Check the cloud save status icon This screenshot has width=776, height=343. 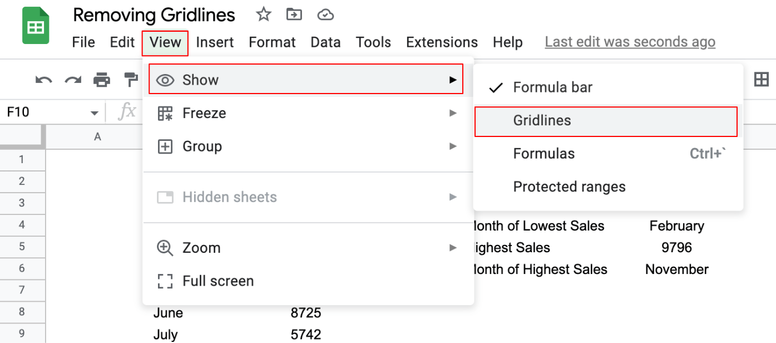(x=325, y=15)
